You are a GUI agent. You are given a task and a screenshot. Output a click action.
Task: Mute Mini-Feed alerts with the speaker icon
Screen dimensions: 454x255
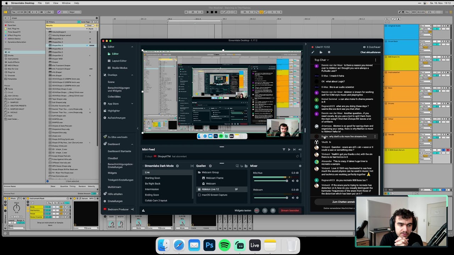click(300, 149)
